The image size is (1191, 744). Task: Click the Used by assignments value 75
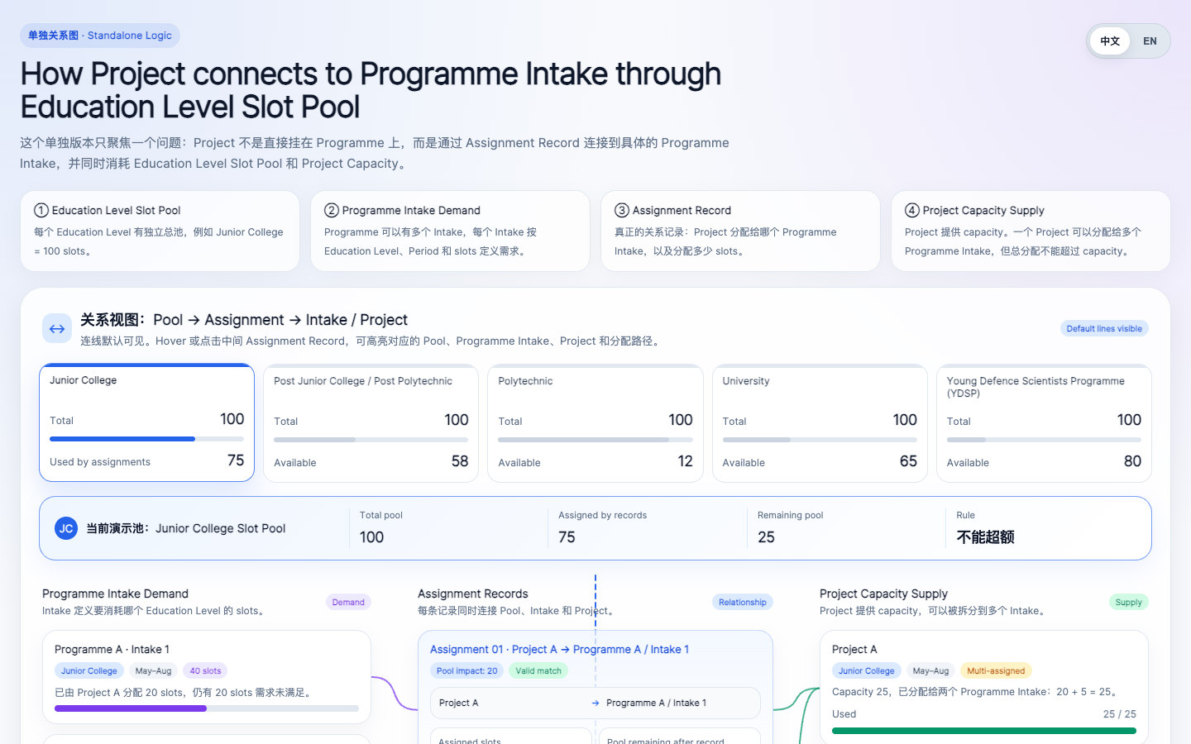click(236, 460)
